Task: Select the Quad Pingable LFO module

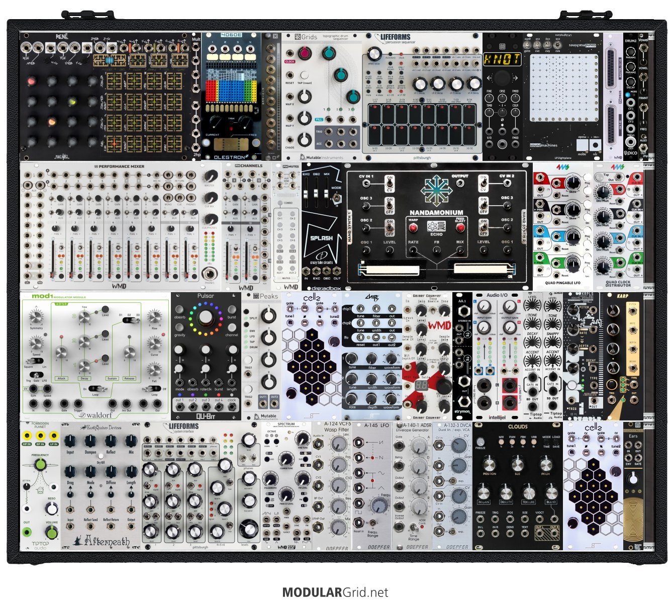Action: [563, 226]
